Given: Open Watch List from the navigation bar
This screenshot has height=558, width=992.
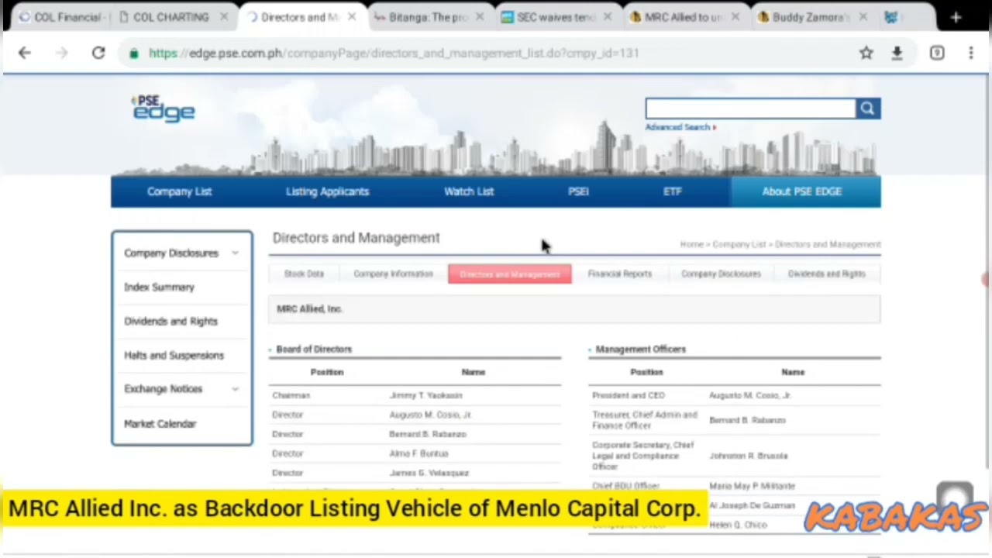Looking at the screenshot, I should (469, 191).
